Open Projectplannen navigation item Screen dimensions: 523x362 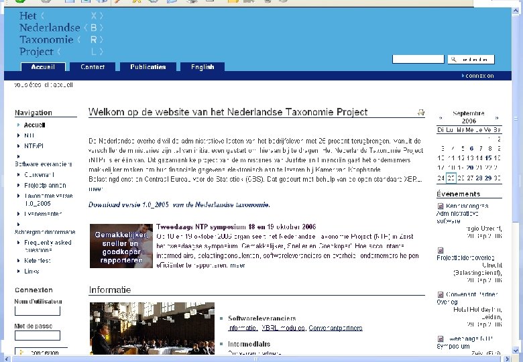click(45, 185)
